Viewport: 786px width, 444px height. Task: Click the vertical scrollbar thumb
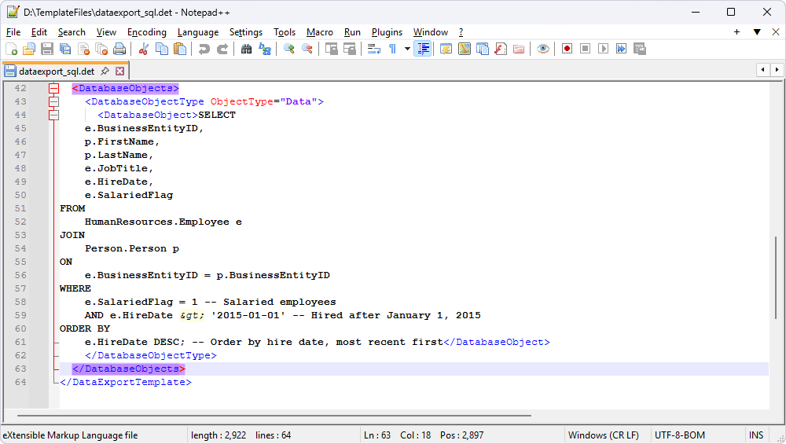pyautogui.click(x=776, y=276)
